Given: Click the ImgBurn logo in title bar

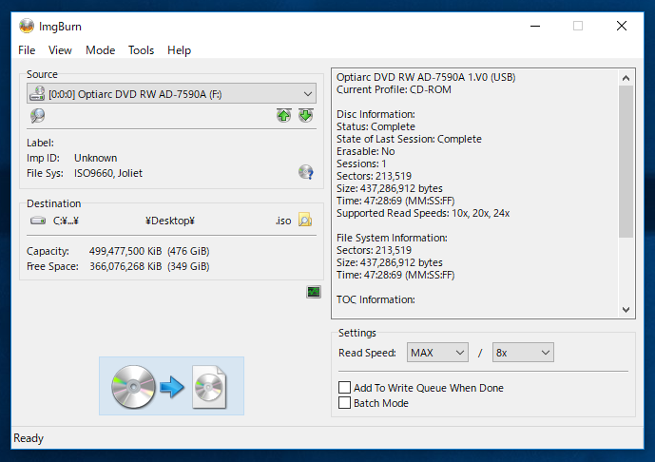Looking at the screenshot, I should (x=27, y=26).
